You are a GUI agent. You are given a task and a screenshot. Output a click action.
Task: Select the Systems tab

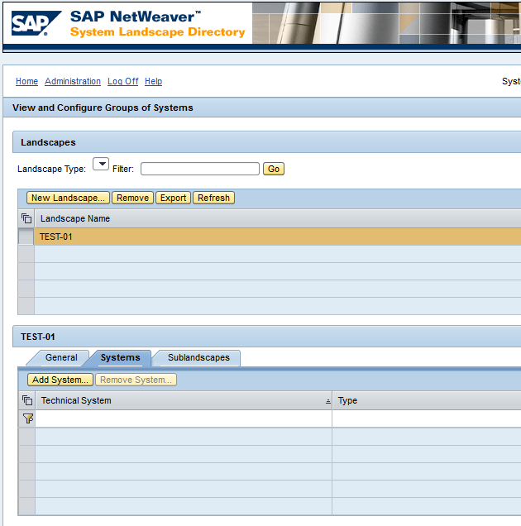(120, 357)
